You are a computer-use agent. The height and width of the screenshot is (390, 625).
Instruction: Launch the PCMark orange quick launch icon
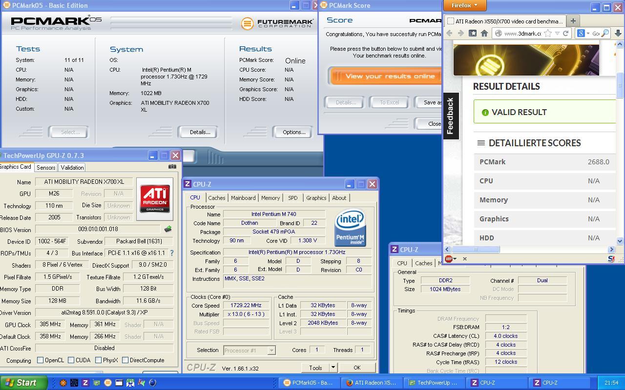[108, 383]
